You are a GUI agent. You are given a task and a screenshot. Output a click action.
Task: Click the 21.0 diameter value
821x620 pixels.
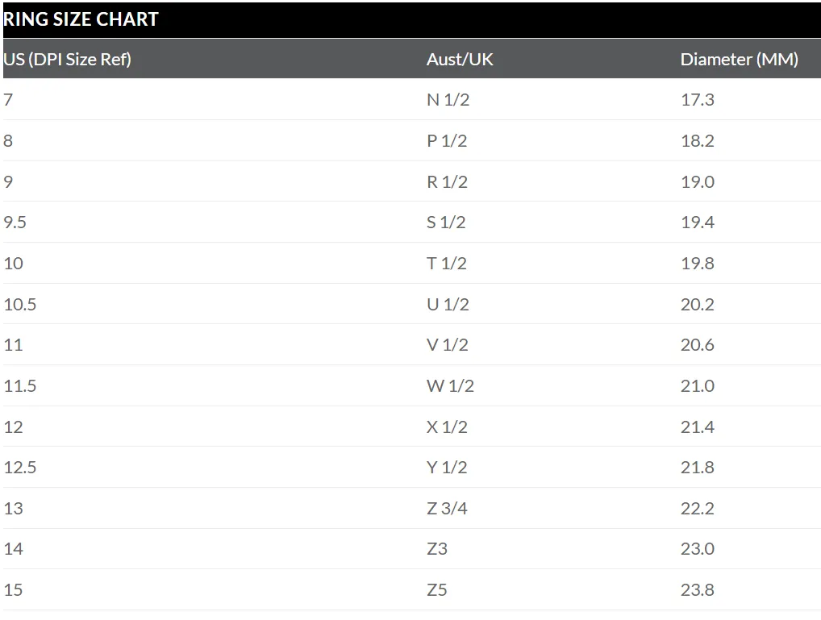coord(697,386)
